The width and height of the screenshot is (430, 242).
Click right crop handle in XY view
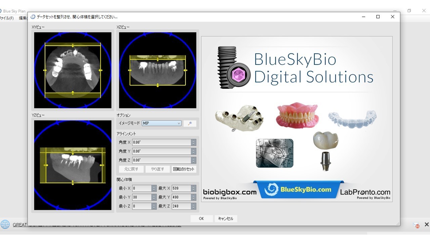(100, 70)
